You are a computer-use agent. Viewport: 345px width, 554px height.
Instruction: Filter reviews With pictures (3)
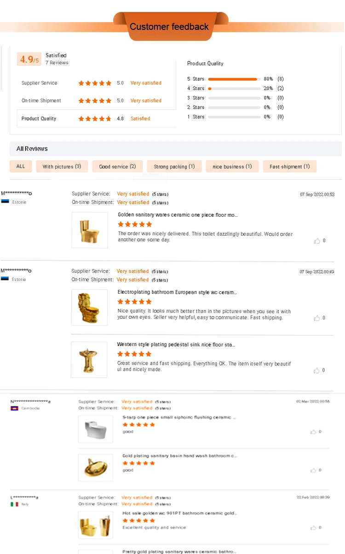click(x=62, y=166)
